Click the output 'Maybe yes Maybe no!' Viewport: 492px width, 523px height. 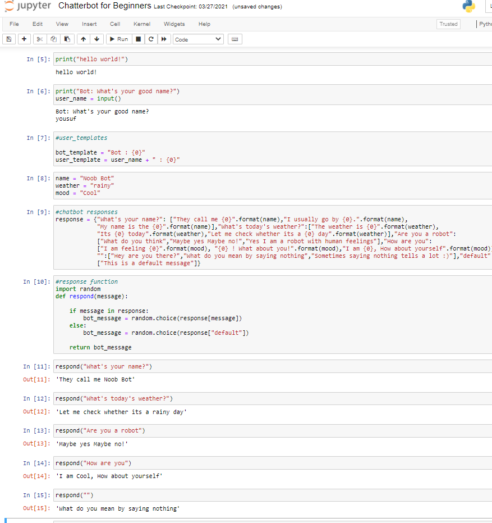pyautogui.click(x=91, y=444)
